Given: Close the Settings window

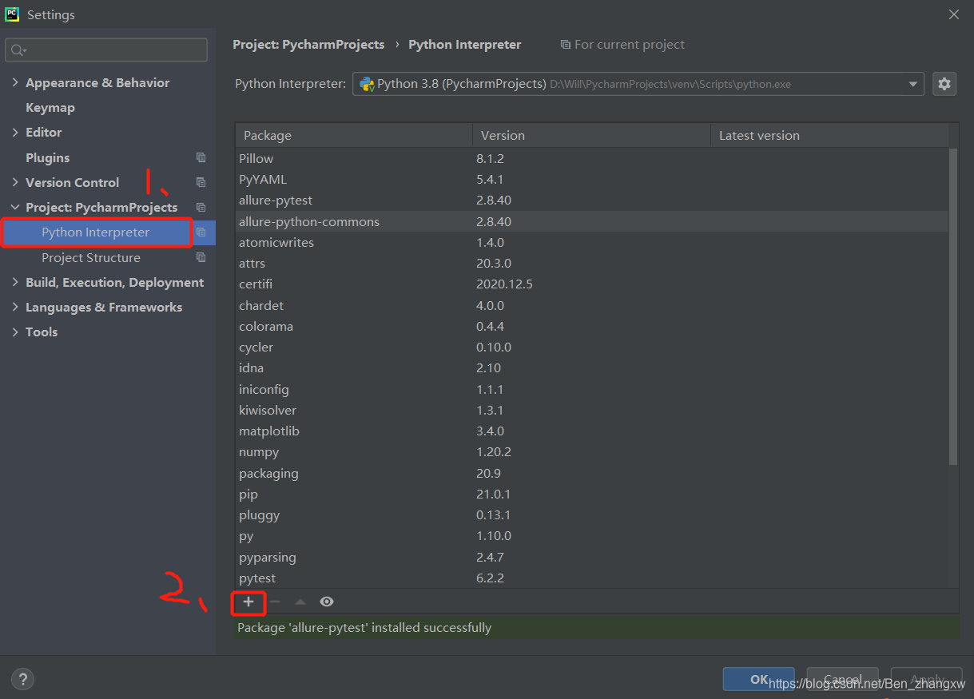Looking at the screenshot, I should point(953,14).
